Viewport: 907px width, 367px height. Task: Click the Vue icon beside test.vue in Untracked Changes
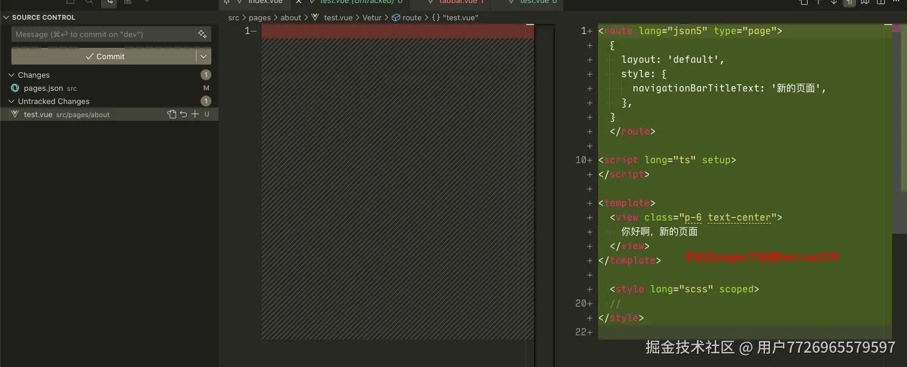15,114
